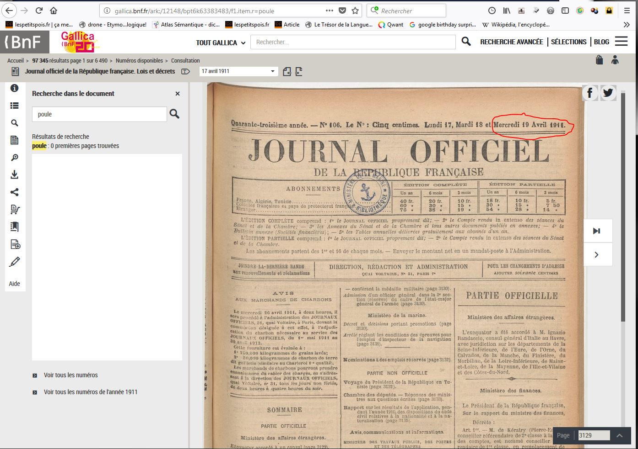Open Voir tous les numéros link
This screenshot has width=638, height=449.
tap(70, 375)
